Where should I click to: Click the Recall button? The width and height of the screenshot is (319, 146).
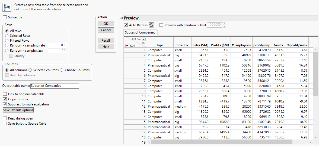tap(106, 41)
